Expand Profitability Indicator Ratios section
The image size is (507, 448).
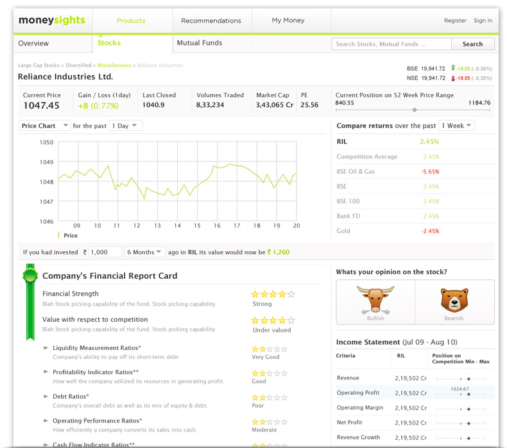[46, 372]
